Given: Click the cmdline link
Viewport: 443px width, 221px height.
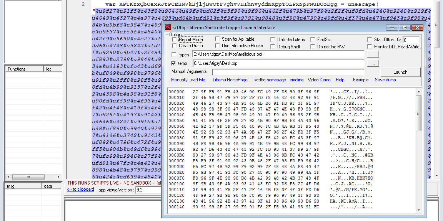Looking at the screenshot, I should [296, 80].
